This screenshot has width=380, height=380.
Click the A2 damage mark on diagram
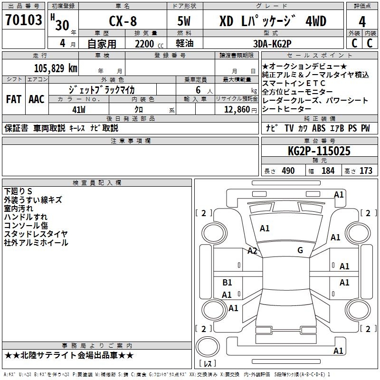click(x=252, y=251)
